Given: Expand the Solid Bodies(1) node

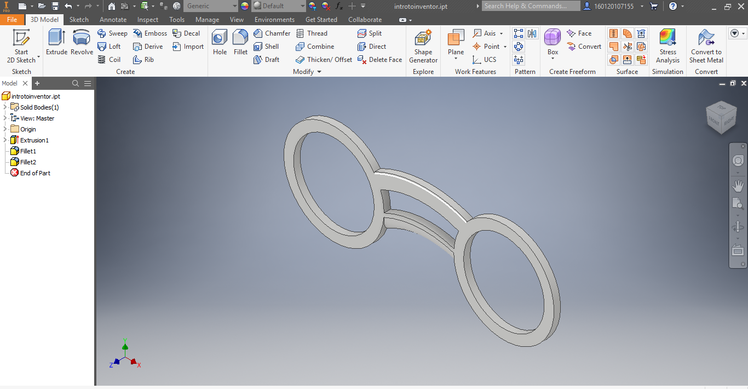Looking at the screenshot, I should click(x=5, y=107).
